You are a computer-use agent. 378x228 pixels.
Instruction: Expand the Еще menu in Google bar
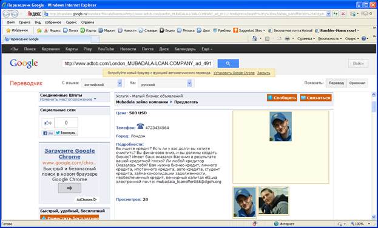point(207,49)
